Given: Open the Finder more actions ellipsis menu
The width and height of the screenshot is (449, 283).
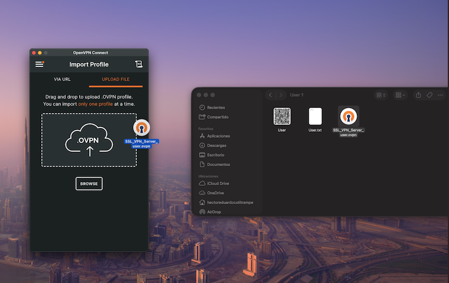Looking at the screenshot, I should click(440, 95).
